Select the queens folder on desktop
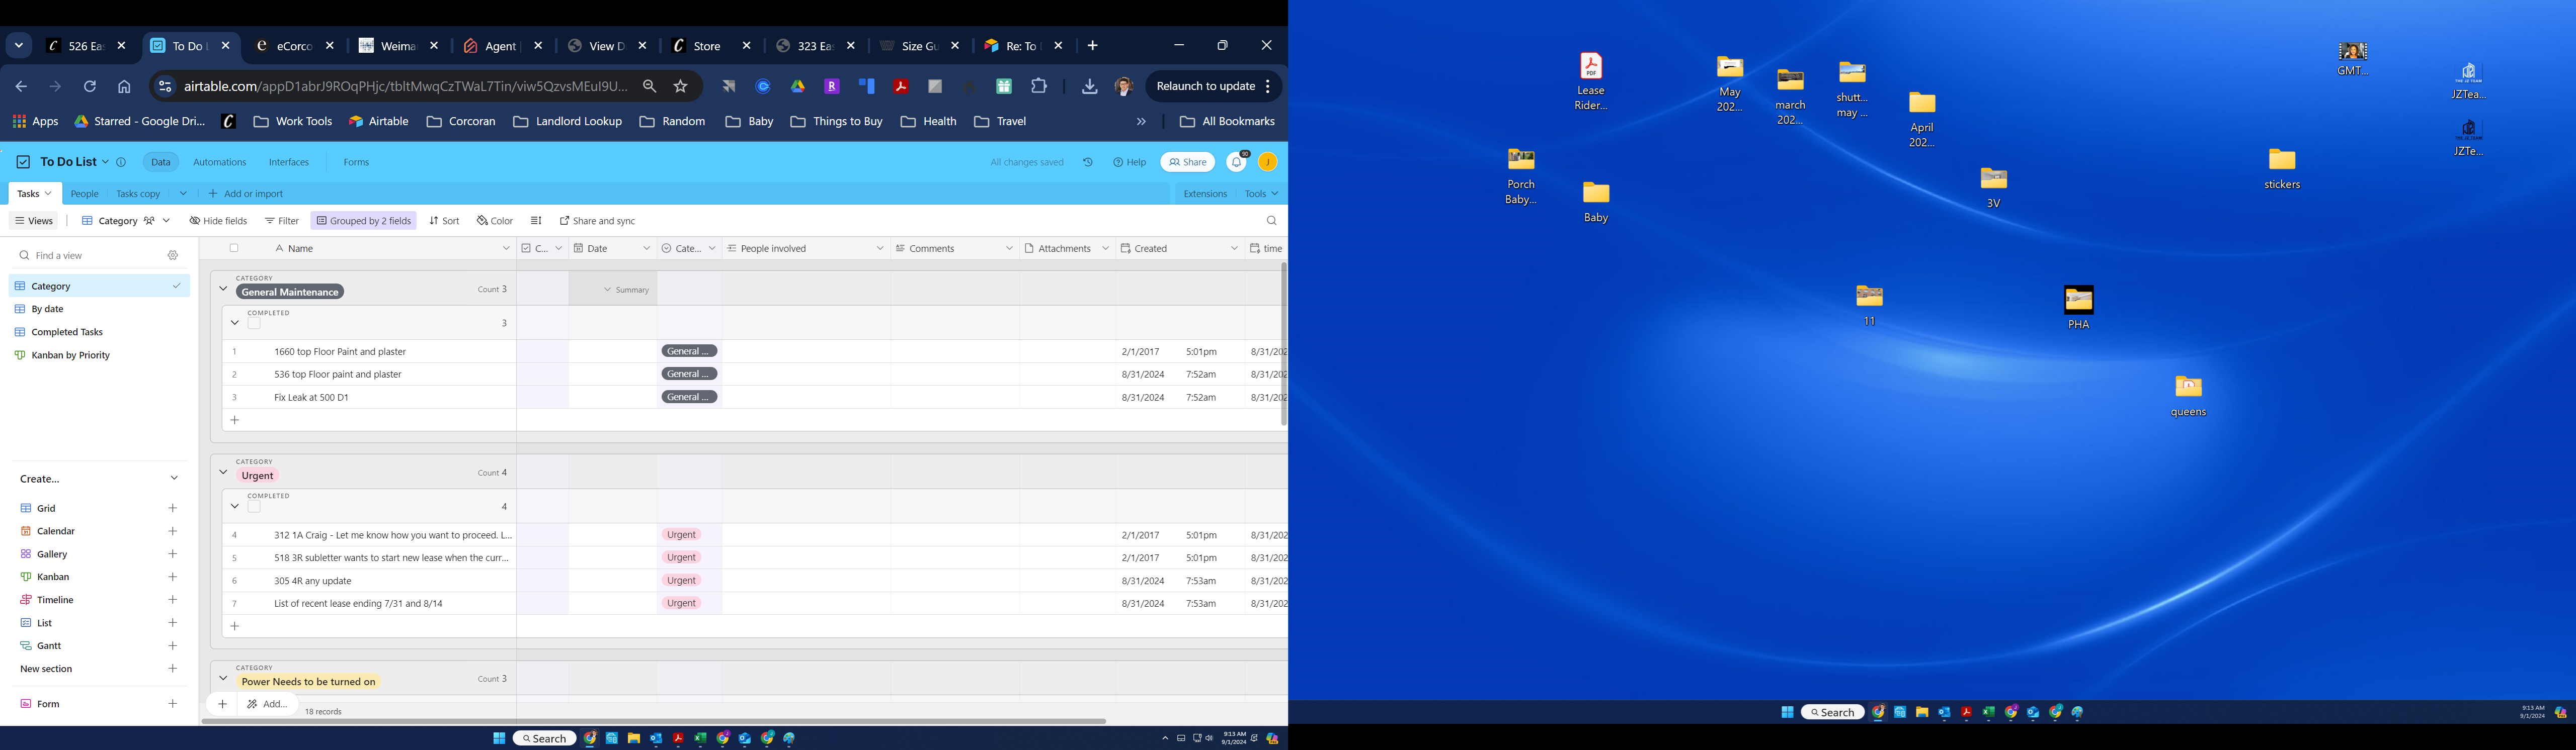The height and width of the screenshot is (750, 2576). 2188,397
